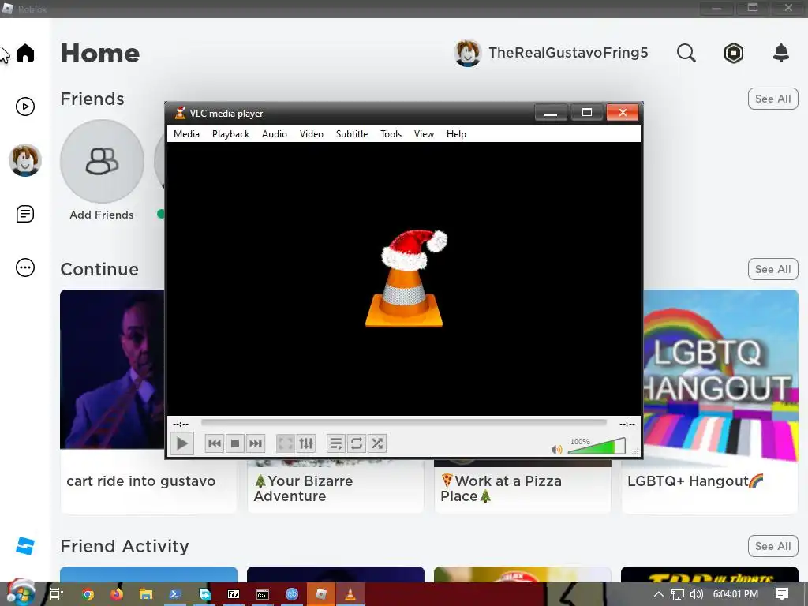Image resolution: width=808 pixels, height=606 pixels.
Task: Open the network icon in system tray
Action: point(678,594)
